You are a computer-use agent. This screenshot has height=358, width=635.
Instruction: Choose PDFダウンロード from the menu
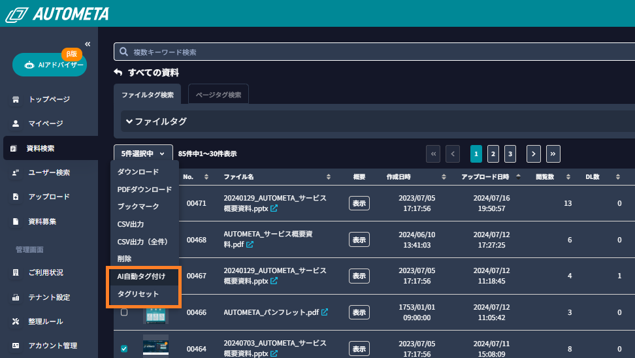[144, 189]
